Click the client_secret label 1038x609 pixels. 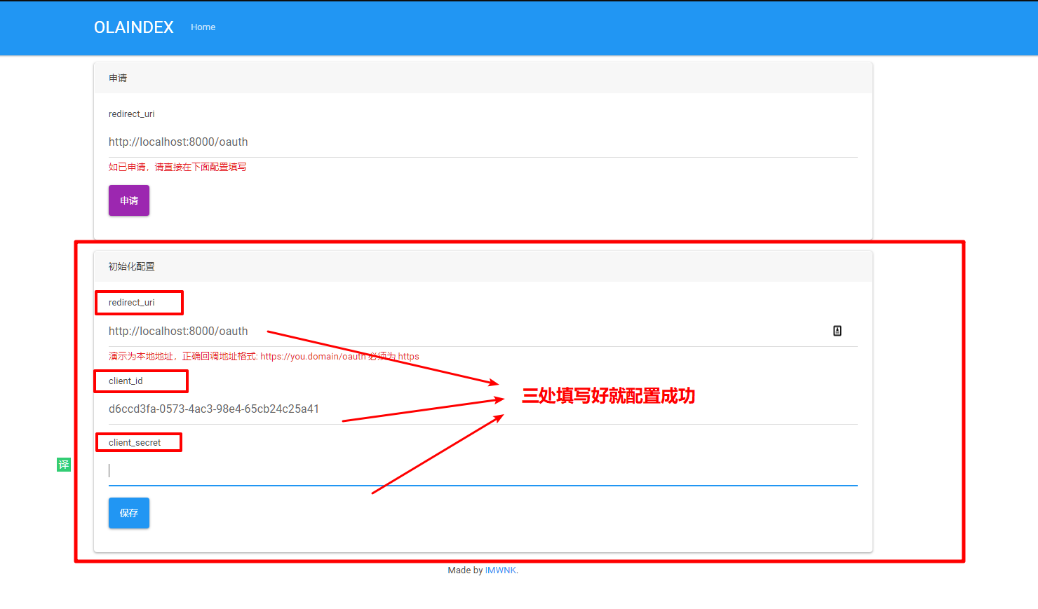pyautogui.click(x=135, y=443)
